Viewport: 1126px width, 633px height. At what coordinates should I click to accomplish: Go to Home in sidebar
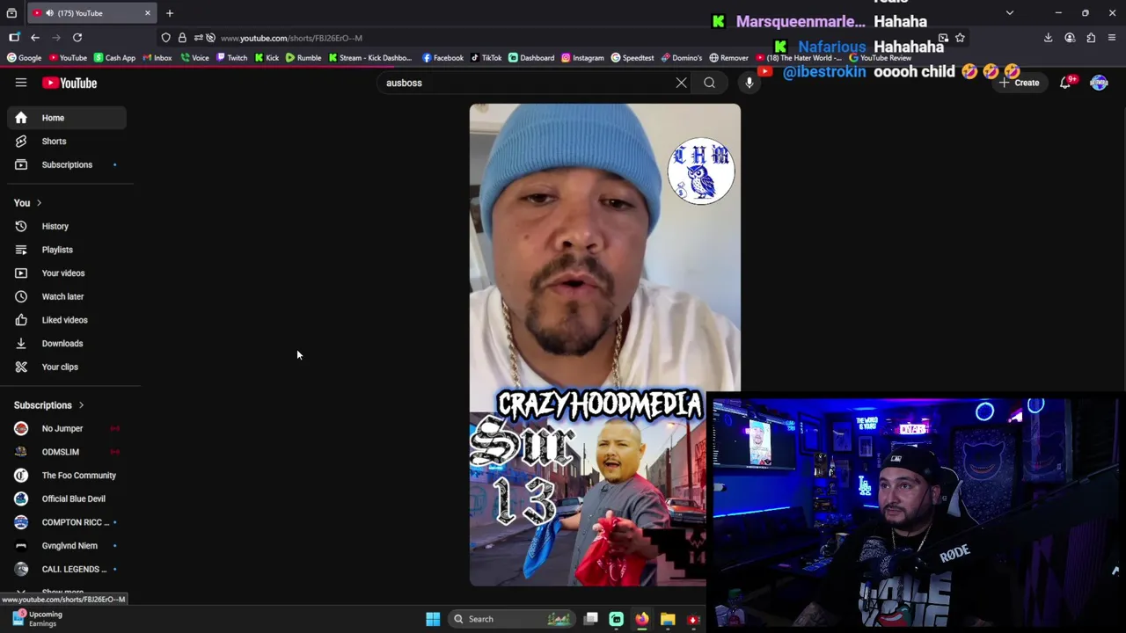pyautogui.click(x=67, y=118)
